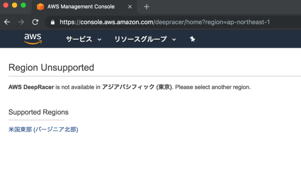This screenshot has height=189, width=301.
Task: Select the 米国東部 (バージニア北部) region link
Action: 43,130
